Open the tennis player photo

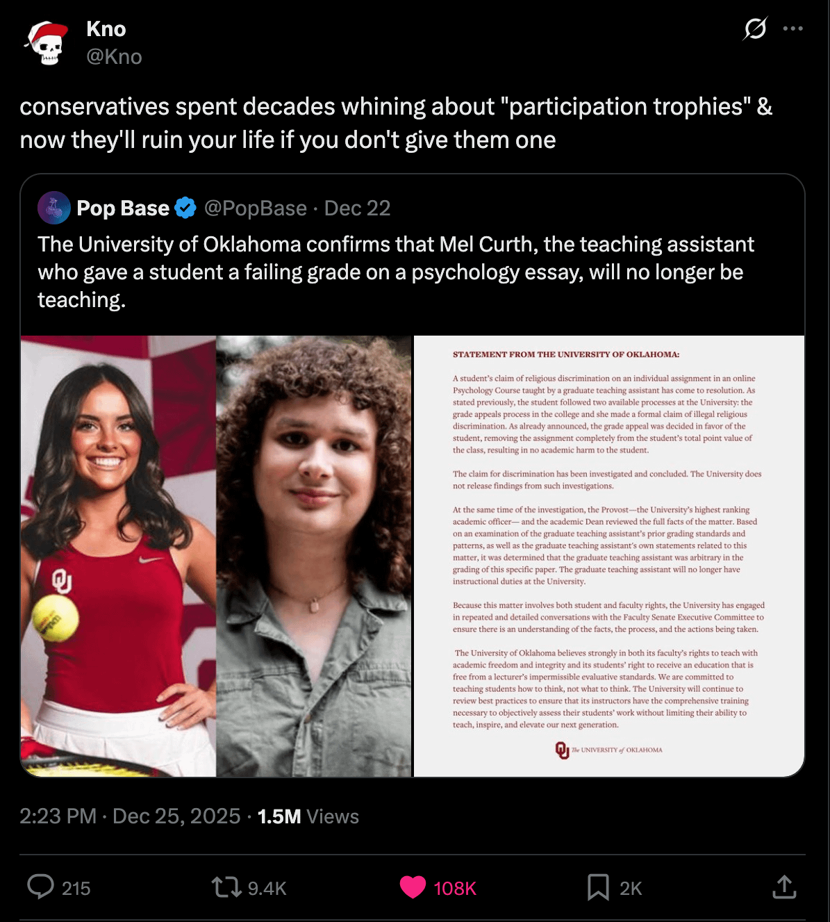(x=118, y=556)
